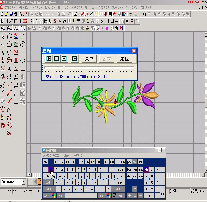This screenshot has width=207, height=202.
Task: Click the 定位 button
Action: 124,59
